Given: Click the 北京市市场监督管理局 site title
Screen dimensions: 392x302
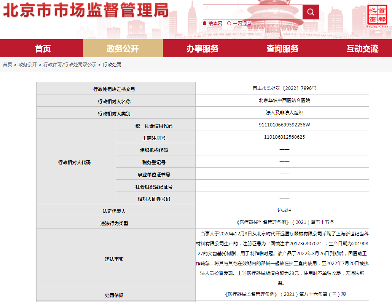Looking at the screenshot, I should [86, 11].
